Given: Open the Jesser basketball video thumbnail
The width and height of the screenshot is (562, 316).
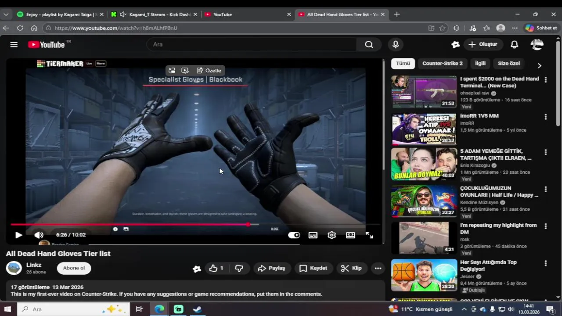Looking at the screenshot, I should pyautogui.click(x=424, y=275).
